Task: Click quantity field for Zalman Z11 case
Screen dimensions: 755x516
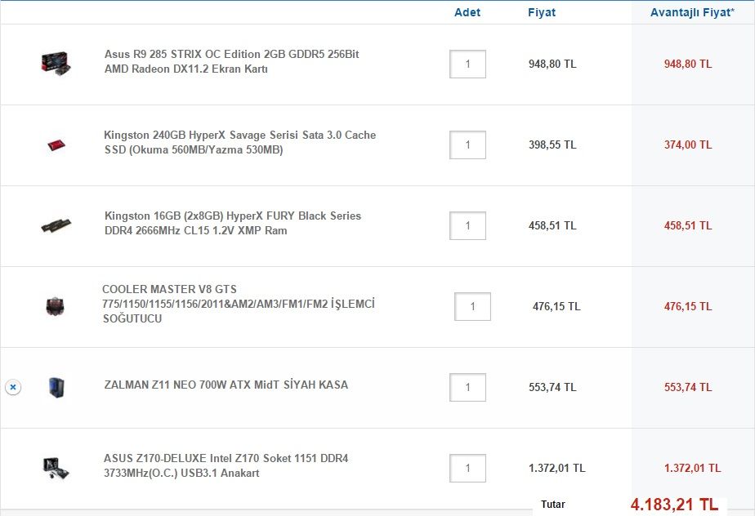Action: pyautogui.click(x=467, y=387)
